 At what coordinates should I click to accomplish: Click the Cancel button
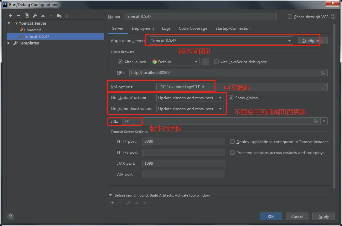click(297, 216)
